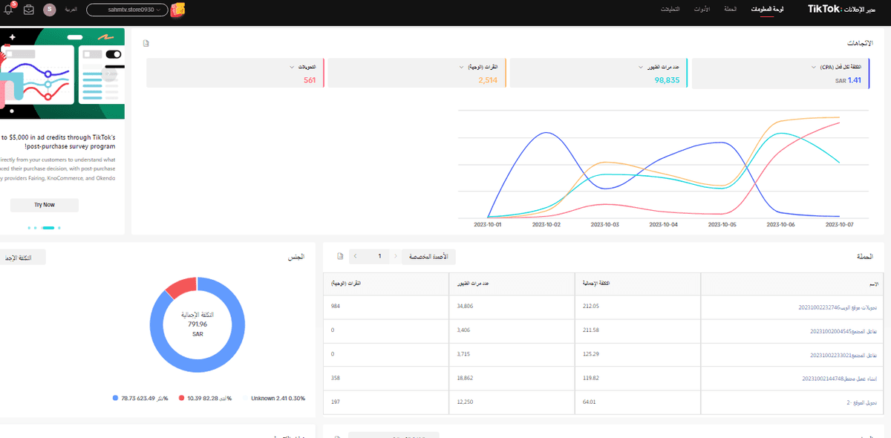Image resolution: width=891 pixels, height=438 pixels.
Task: Expand the sahmtv.store0930 account dropdown
Action: point(126,10)
